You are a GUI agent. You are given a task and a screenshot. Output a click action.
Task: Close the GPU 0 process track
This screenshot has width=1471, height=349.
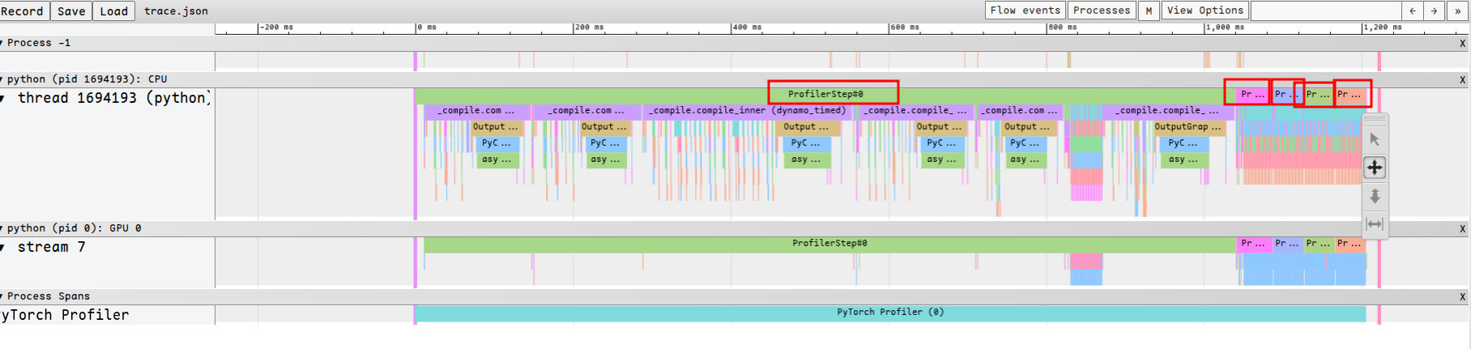(1462, 229)
